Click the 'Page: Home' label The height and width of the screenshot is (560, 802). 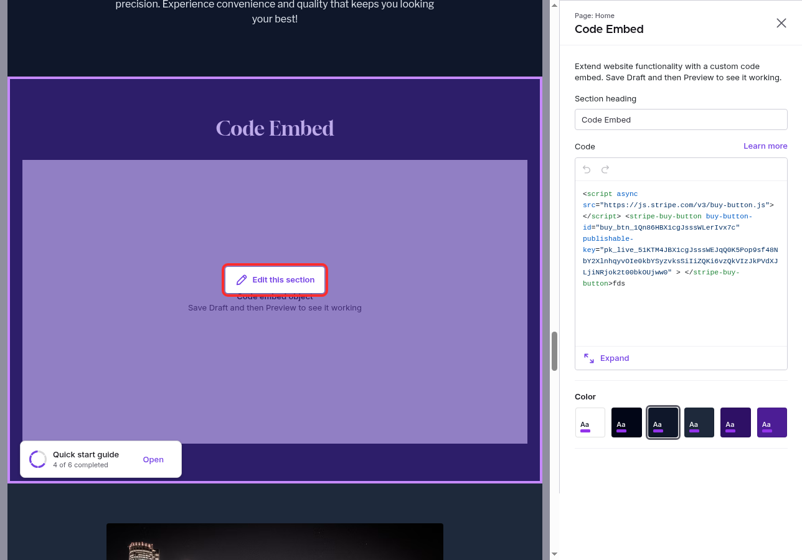[595, 16]
